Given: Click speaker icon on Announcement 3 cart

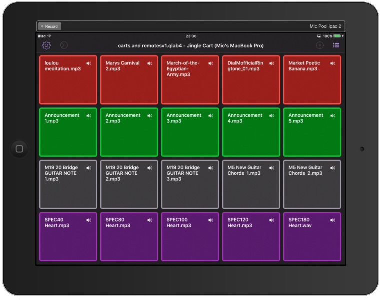Looking at the screenshot, I should tap(211, 116).
